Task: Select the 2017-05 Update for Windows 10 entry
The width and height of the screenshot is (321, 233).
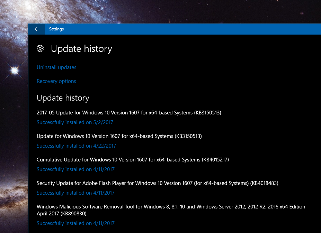Action: (129, 113)
